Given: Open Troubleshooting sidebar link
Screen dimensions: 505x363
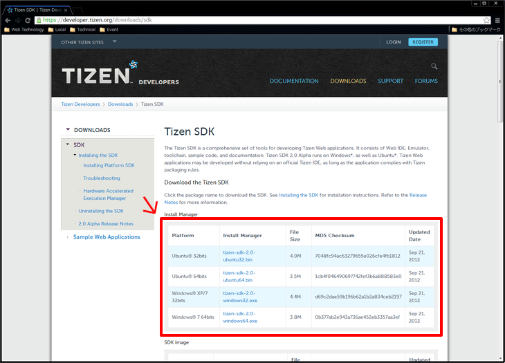Looking at the screenshot, I should pos(102,178).
